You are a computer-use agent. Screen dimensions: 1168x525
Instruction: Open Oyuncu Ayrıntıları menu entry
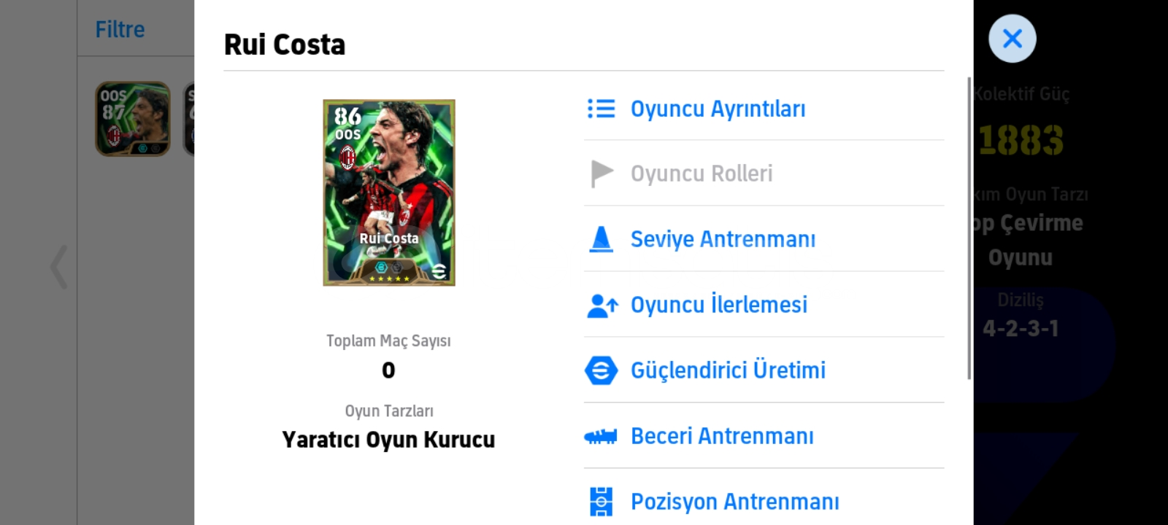[718, 109]
